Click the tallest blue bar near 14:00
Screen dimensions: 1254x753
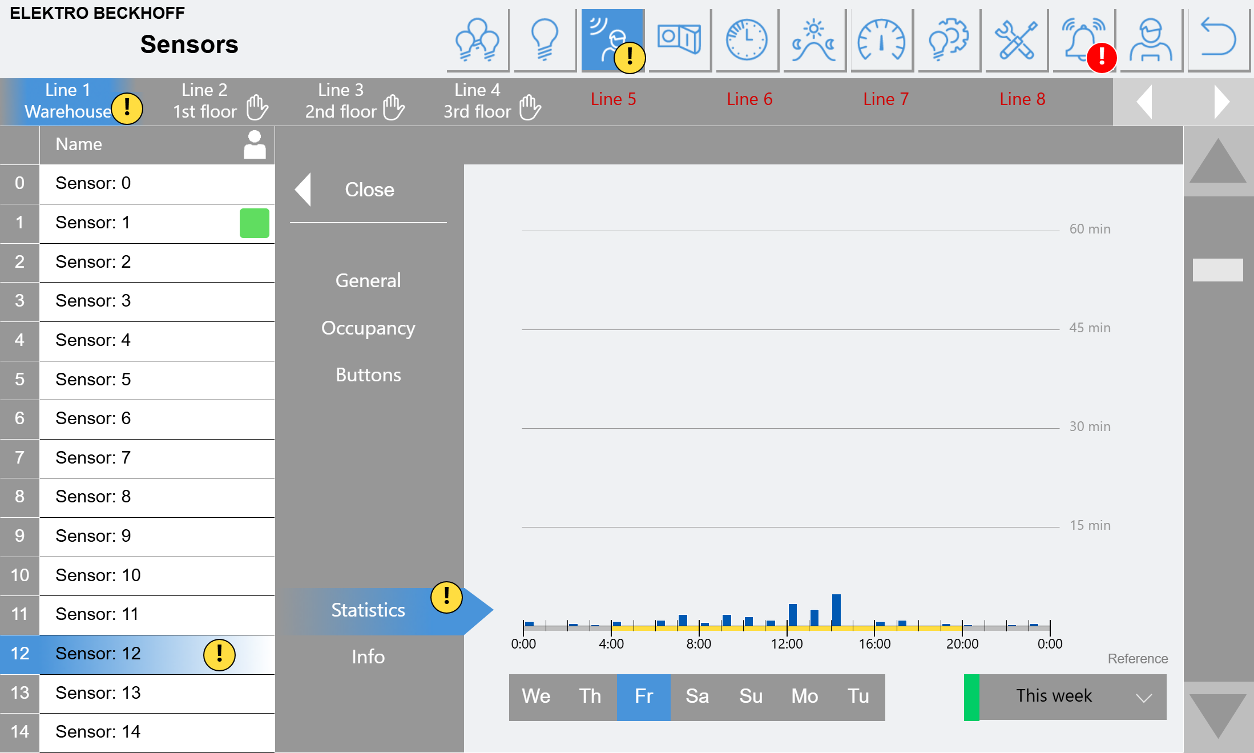coord(836,610)
